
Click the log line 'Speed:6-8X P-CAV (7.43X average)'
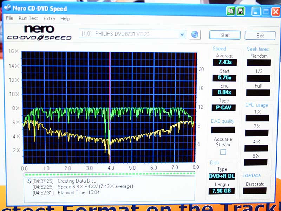(x=95, y=187)
